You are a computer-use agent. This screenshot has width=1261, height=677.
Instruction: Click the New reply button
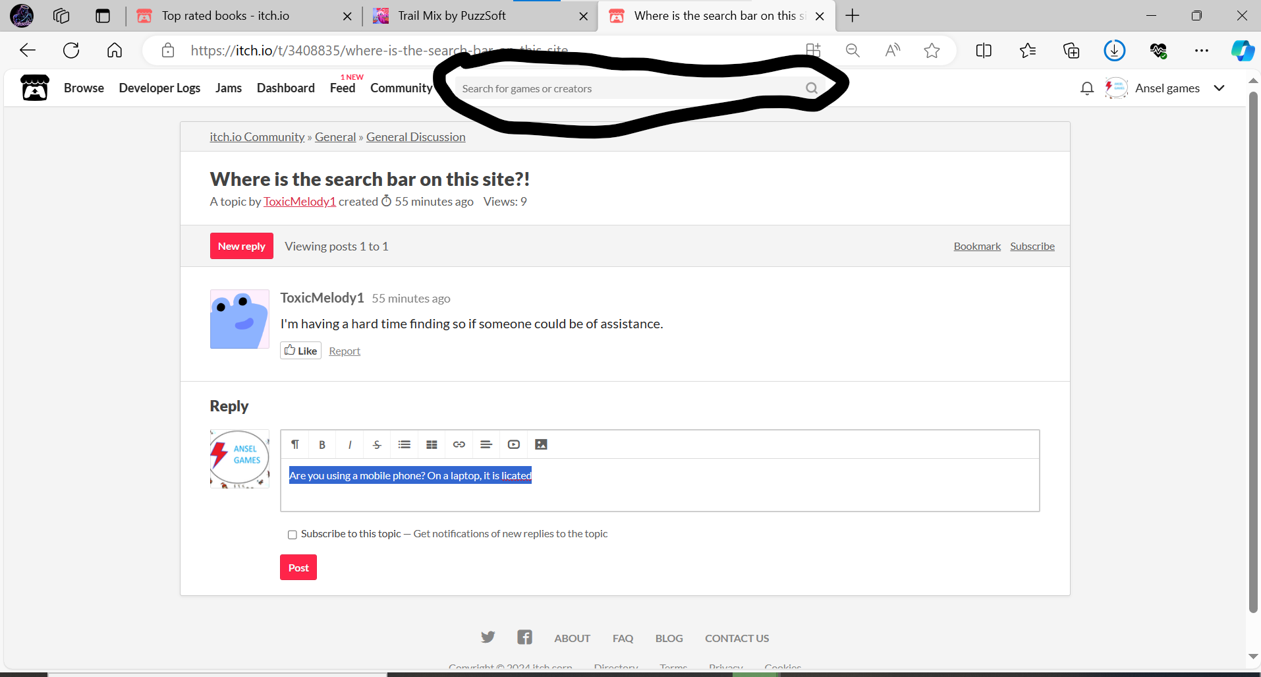point(242,246)
